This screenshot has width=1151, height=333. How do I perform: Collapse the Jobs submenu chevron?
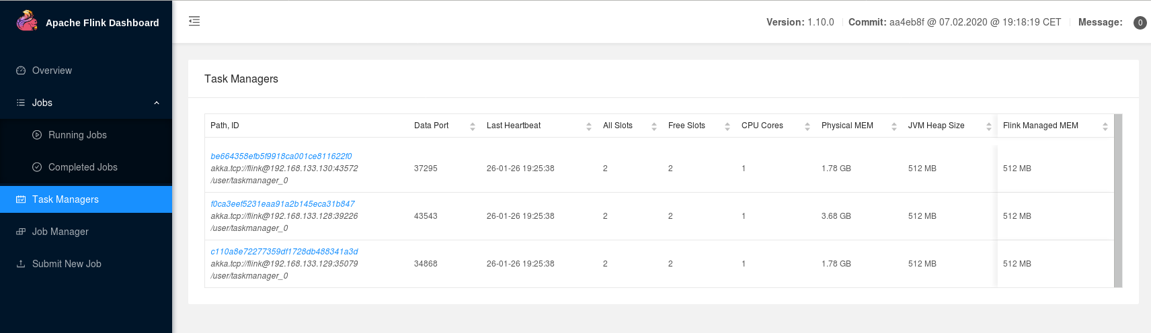click(157, 103)
